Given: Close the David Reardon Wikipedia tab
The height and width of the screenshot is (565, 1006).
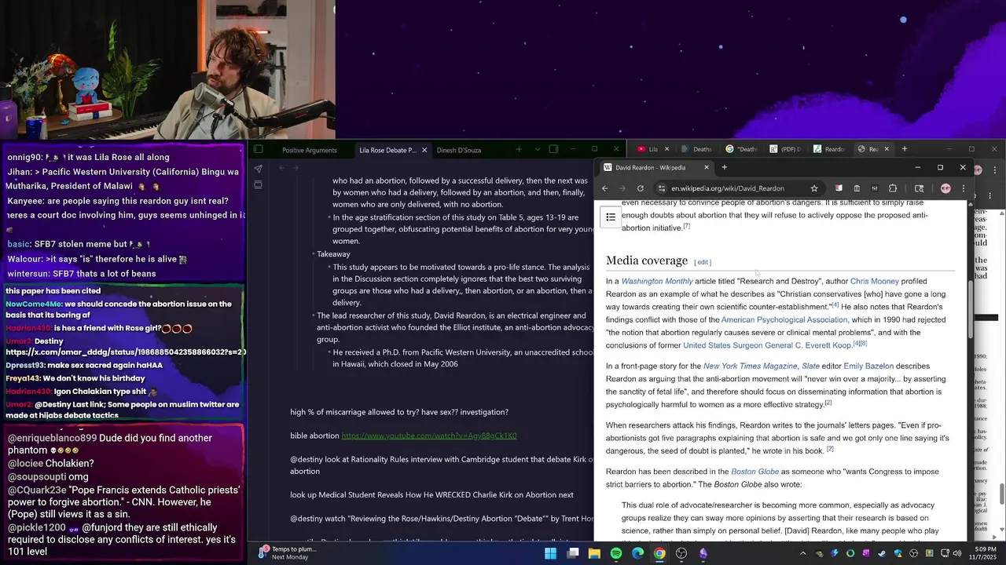Looking at the screenshot, I should pos(706,167).
